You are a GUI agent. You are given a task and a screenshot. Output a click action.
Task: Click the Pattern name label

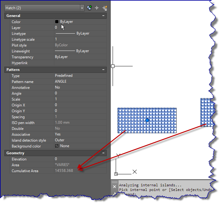pyautogui.click(x=23, y=82)
